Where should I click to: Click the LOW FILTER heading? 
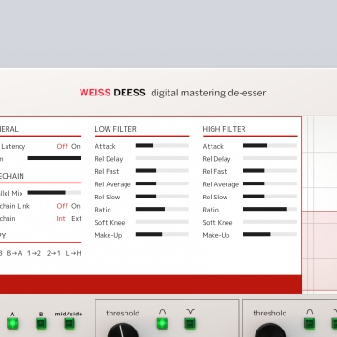click(x=116, y=129)
